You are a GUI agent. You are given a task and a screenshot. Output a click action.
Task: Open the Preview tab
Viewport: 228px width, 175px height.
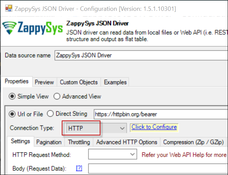point(44,82)
